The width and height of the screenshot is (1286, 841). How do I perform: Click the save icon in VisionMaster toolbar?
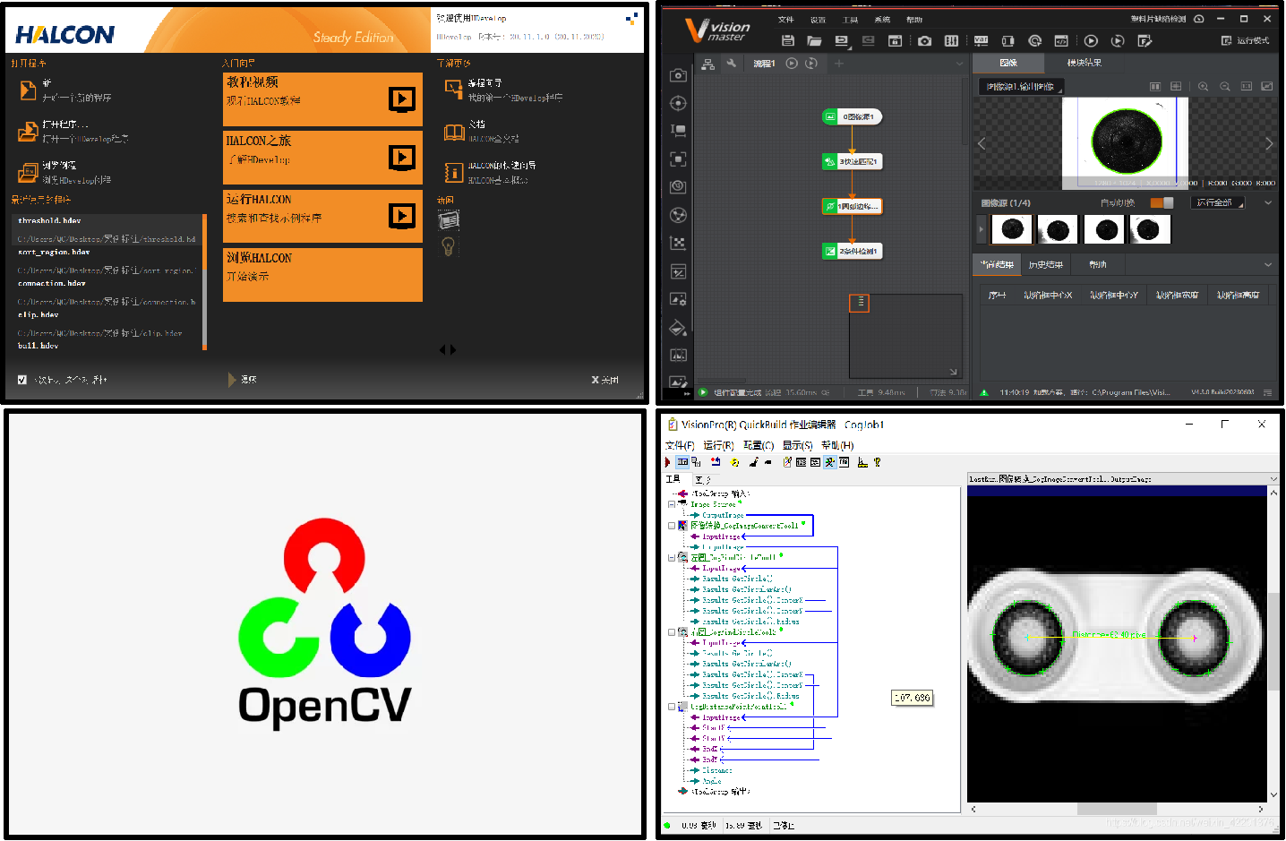pos(788,40)
